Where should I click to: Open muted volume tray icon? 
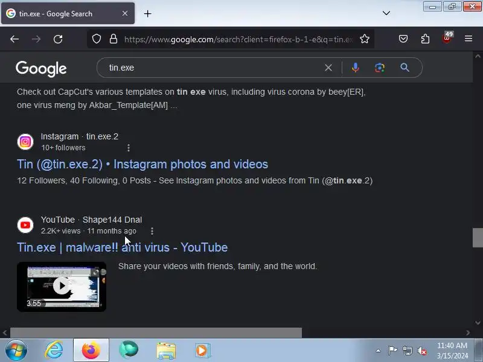(x=422, y=351)
